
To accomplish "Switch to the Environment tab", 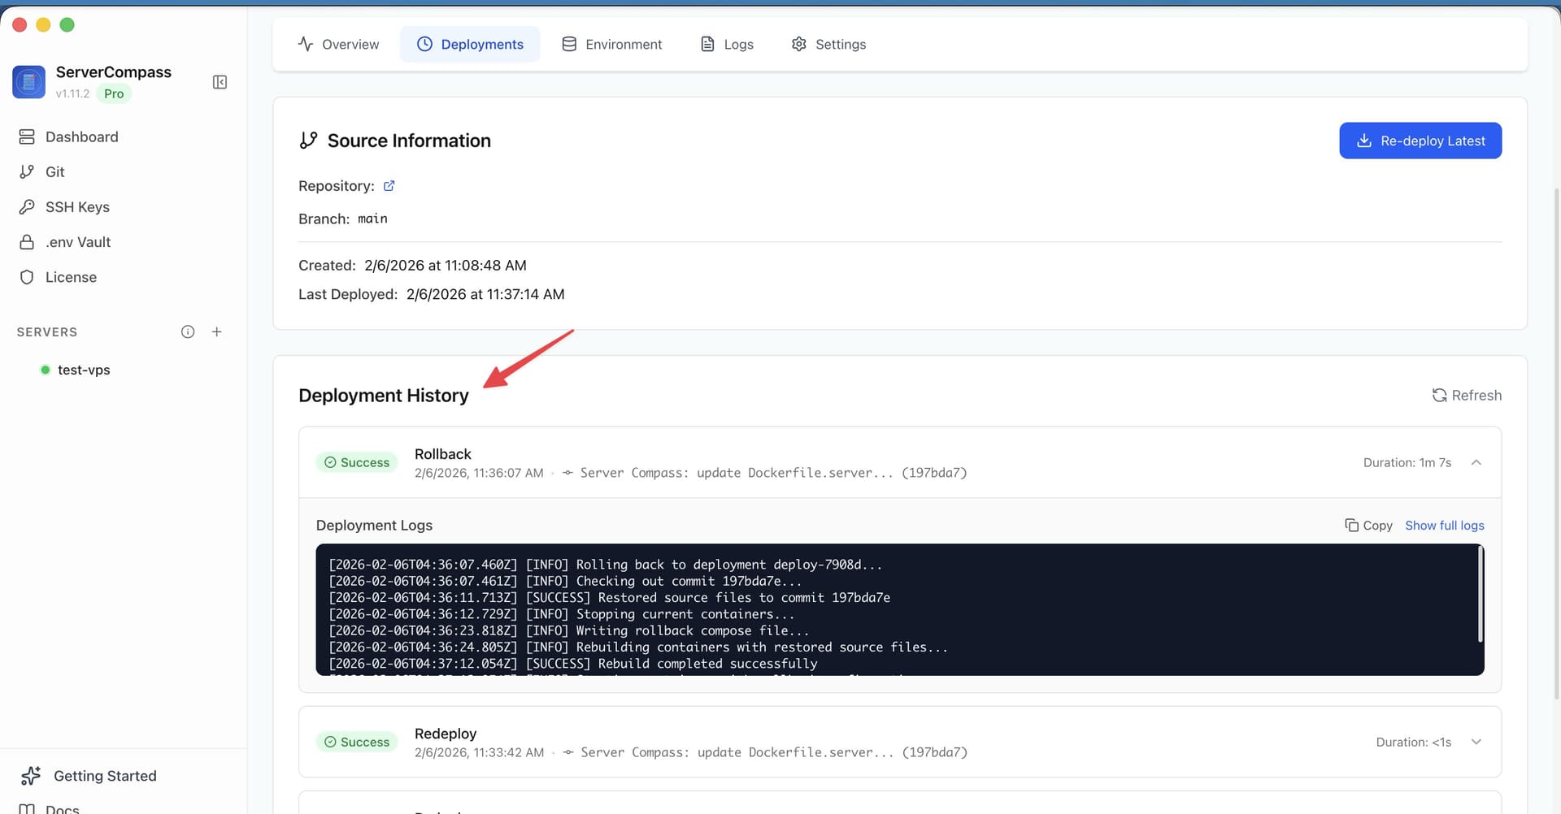I will tap(612, 44).
